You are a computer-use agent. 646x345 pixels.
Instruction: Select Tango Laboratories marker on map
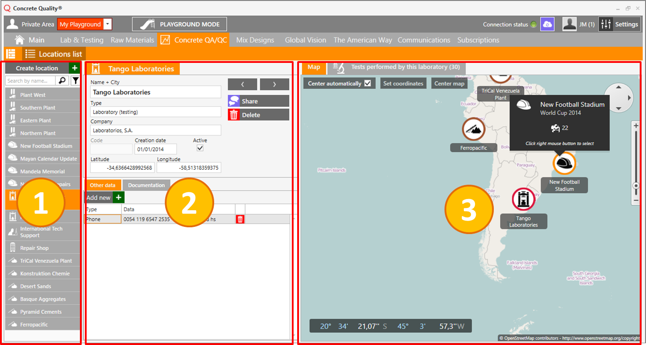523,199
